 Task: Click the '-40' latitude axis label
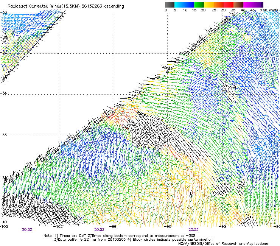(x=3, y=222)
